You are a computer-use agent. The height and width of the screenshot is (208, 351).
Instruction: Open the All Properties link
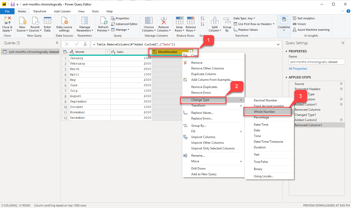pos(298,69)
